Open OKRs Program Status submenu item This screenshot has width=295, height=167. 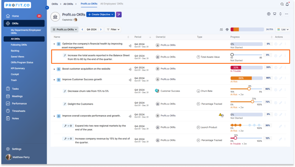pos(22,63)
